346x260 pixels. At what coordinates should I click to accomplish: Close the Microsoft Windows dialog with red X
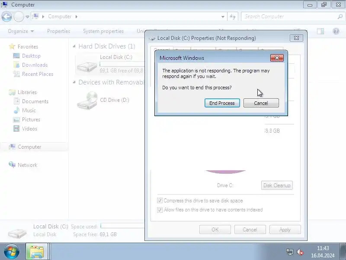[x=277, y=58]
